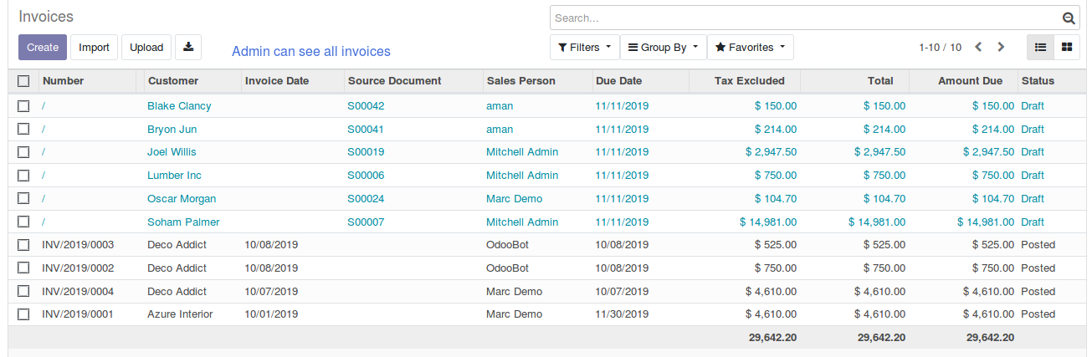Screen dimensions: 1092x357
Task: Sort by Due Date column header
Action: coord(618,81)
